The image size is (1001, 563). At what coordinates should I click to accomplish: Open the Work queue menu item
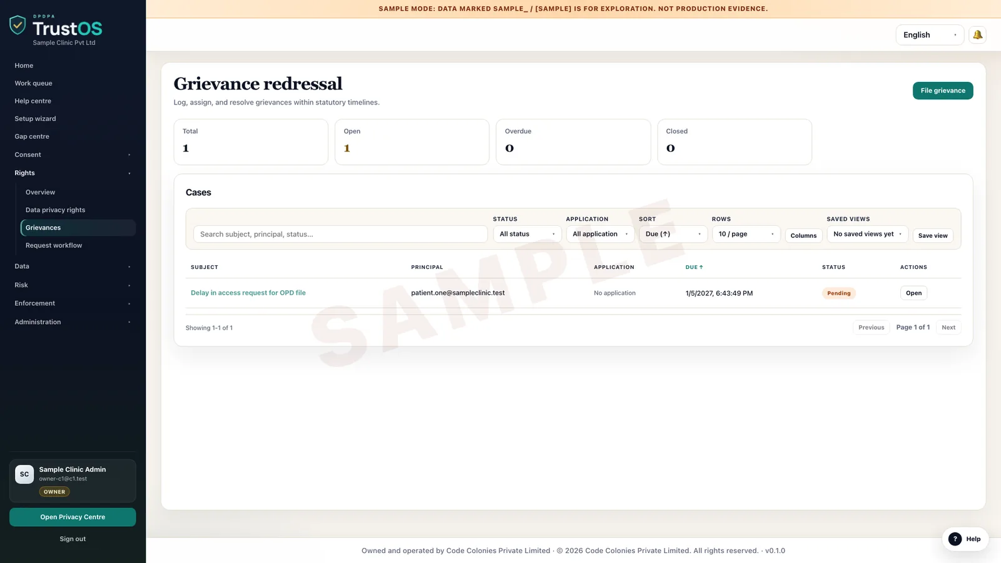pyautogui.click(x=34, y=83)
